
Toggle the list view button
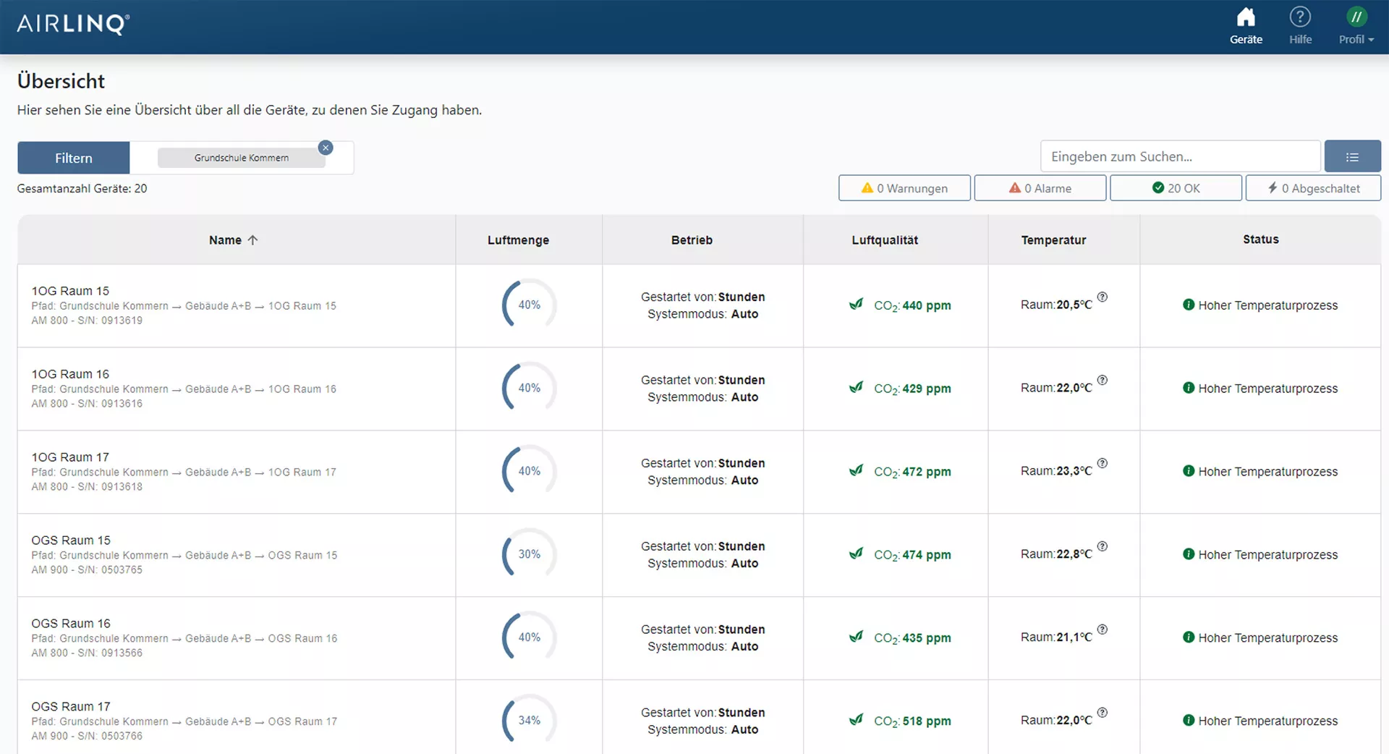(1352, 156)
